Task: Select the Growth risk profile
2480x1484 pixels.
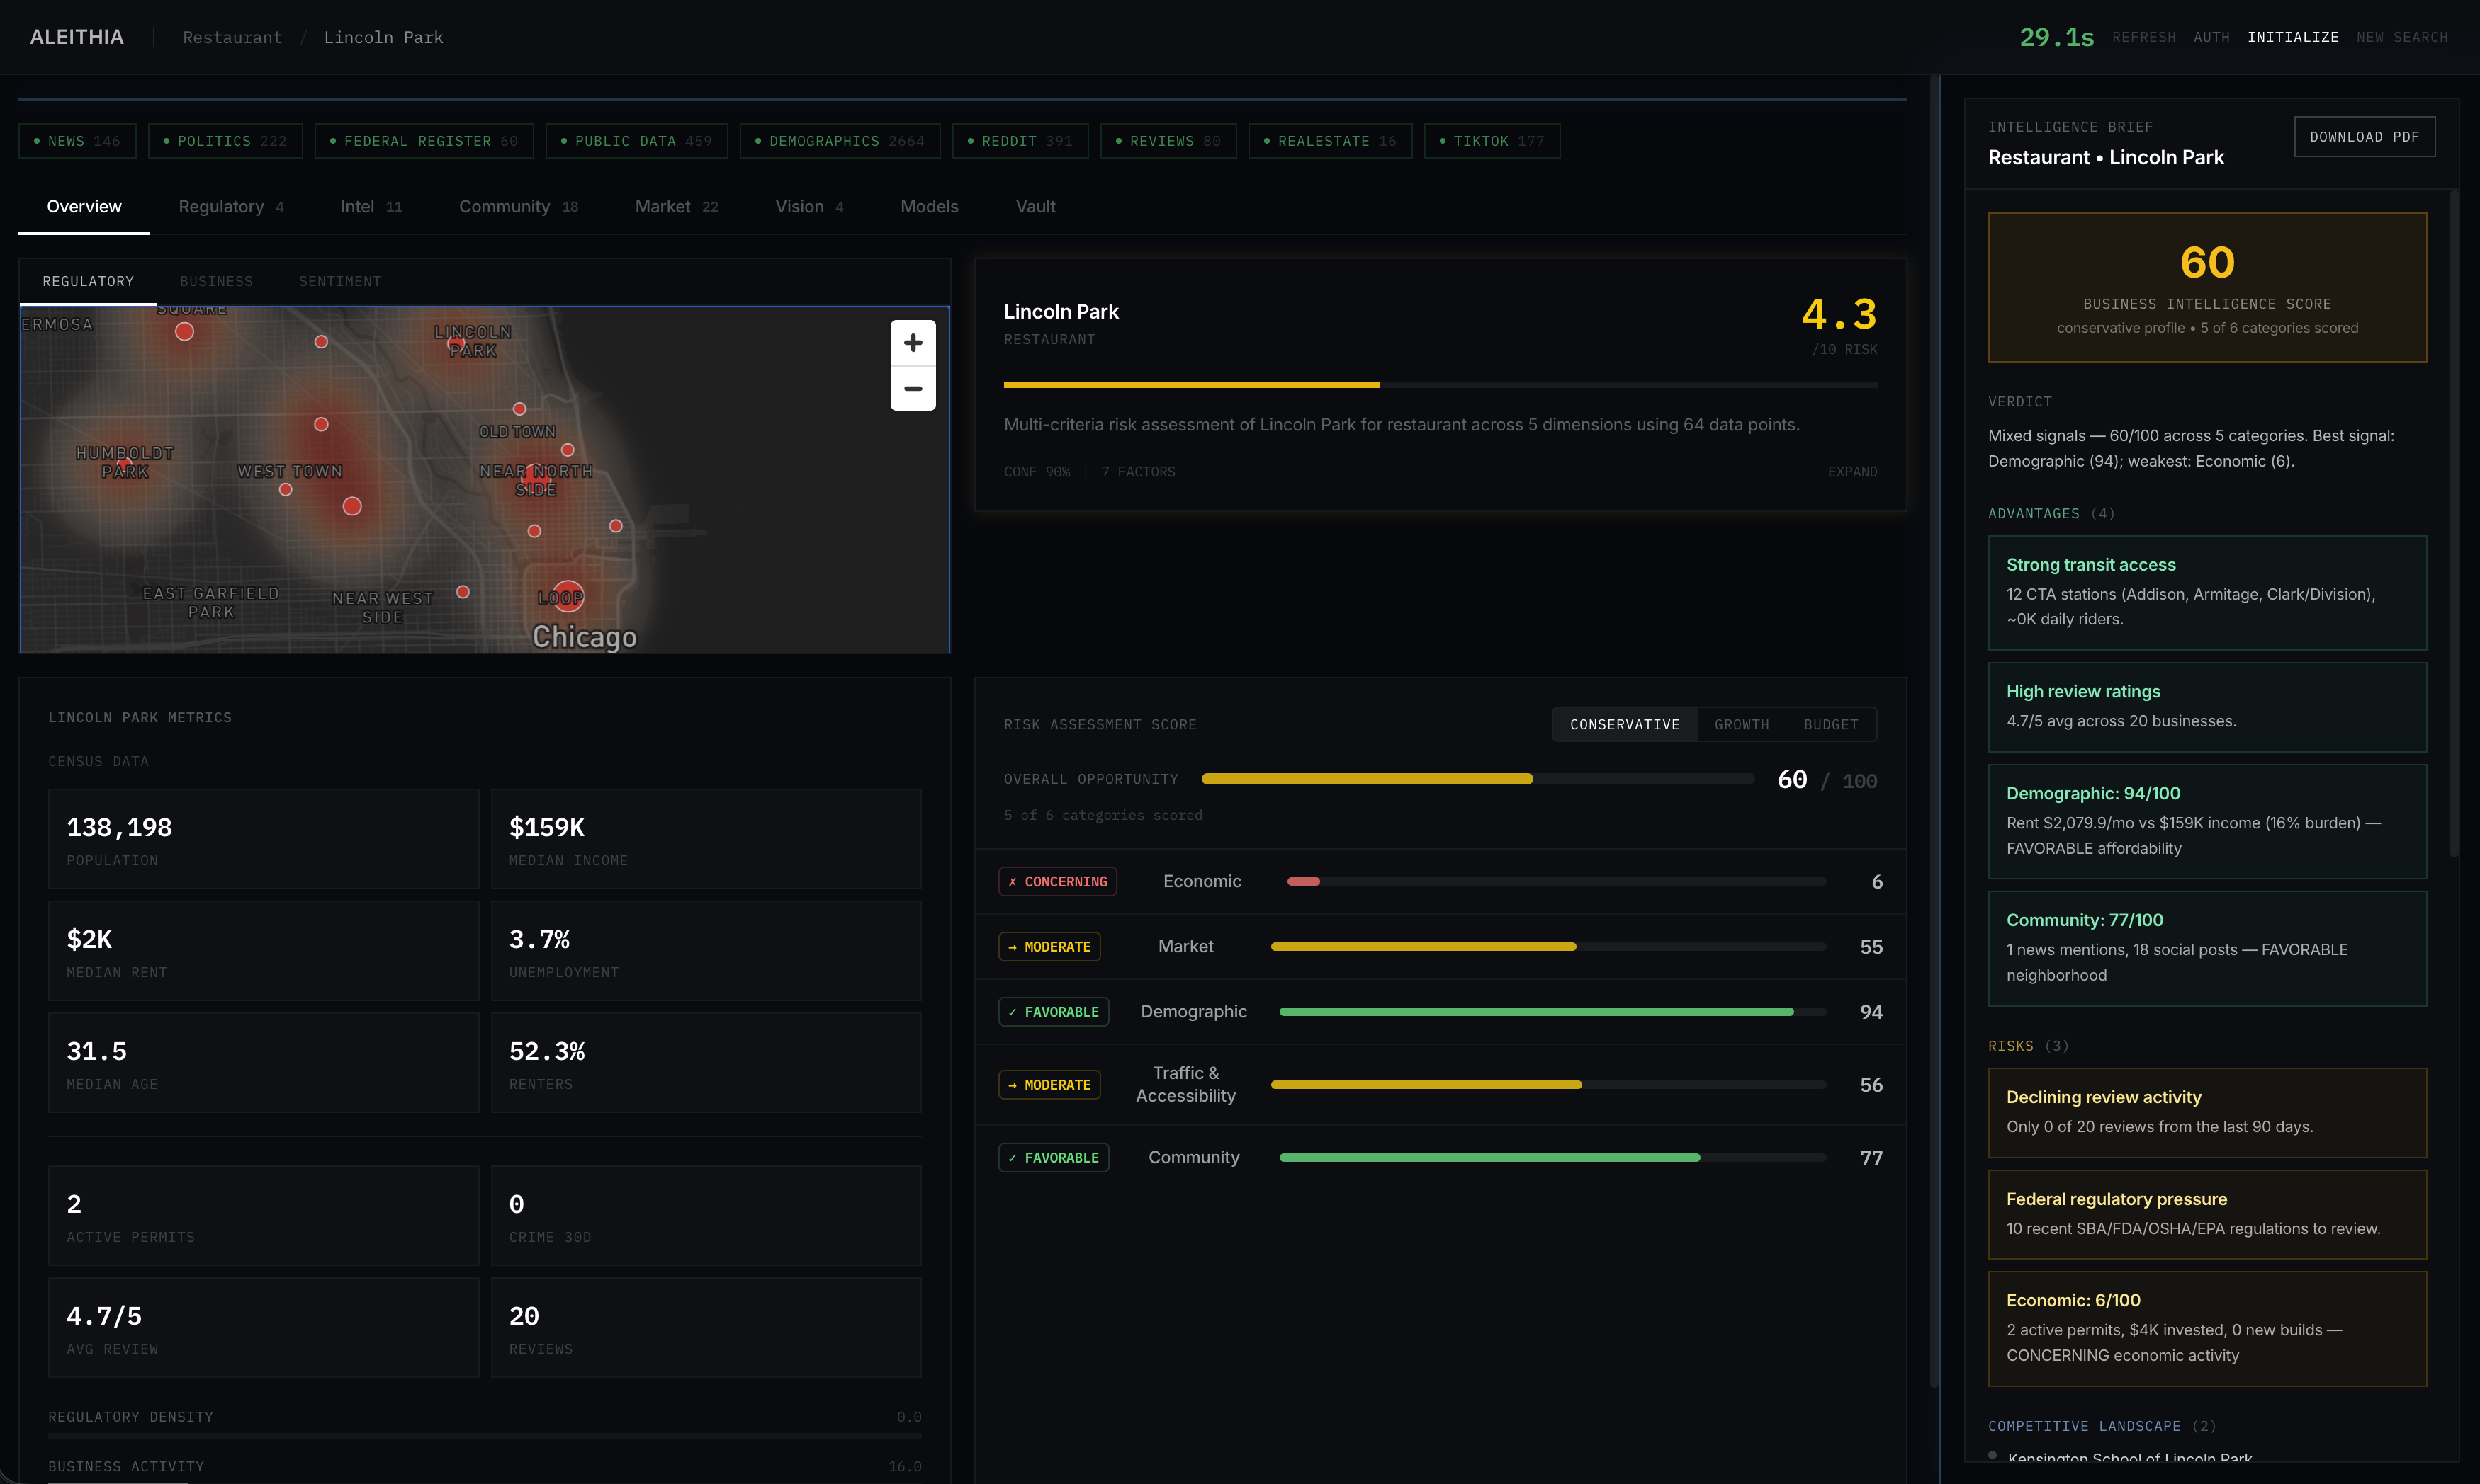Action: click(x=1740, y=724)
